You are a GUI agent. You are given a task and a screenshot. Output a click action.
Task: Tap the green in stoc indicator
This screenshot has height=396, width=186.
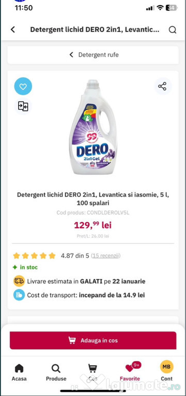point(25,267)
